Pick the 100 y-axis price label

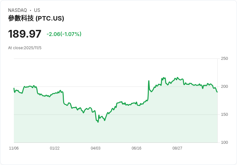point(224,142)
